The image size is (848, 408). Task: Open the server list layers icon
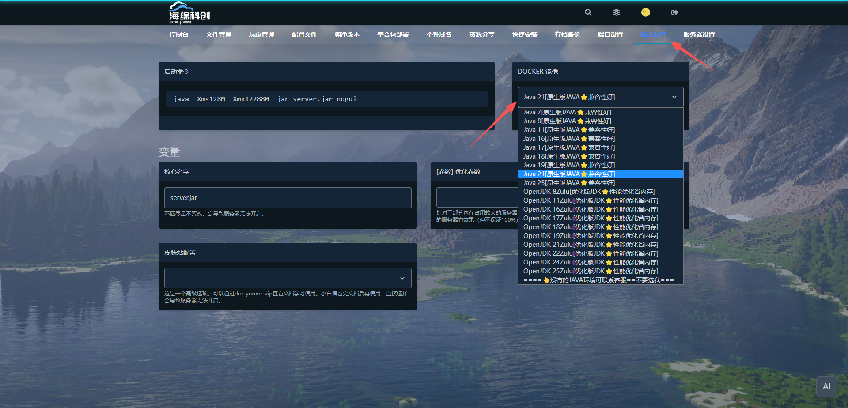click(617, 12)
